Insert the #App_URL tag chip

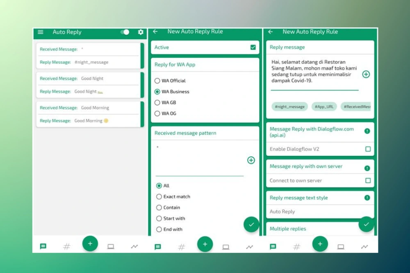click(x=324, y=107)
